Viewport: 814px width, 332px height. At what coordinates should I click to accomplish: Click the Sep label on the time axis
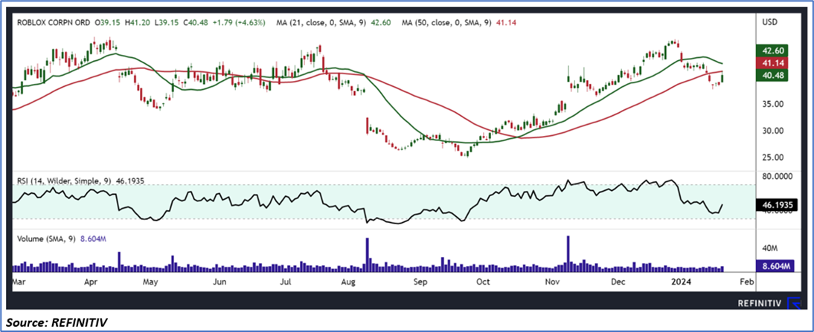tap(420, 281)
